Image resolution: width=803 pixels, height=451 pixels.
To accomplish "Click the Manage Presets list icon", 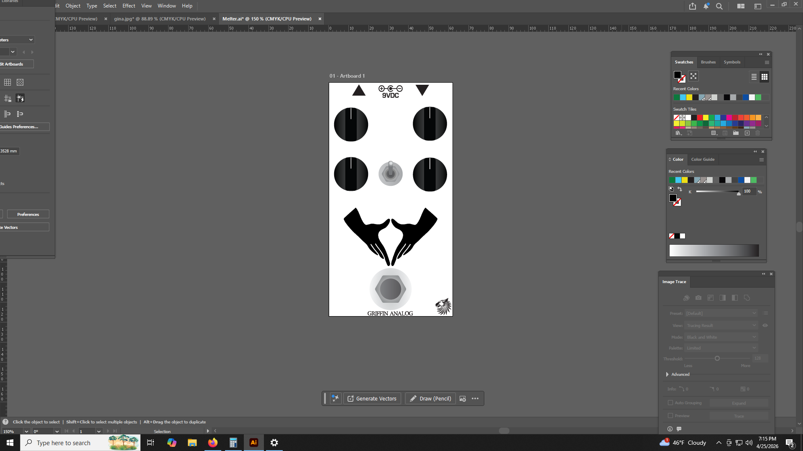I will (765, 313).
